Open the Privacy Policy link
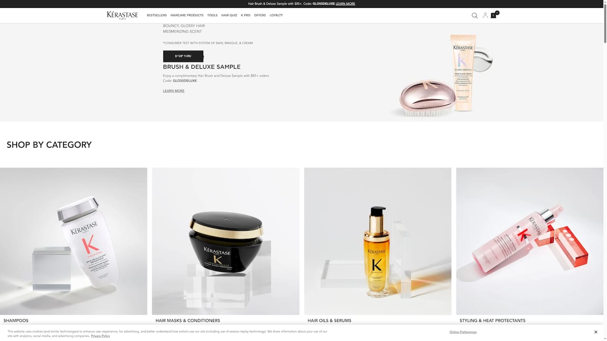Screen dimensions: 607x341 click(x=101, y=336)
